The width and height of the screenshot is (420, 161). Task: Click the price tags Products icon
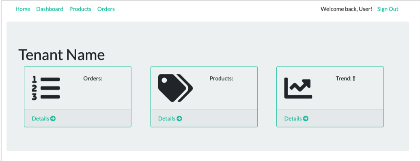point(175,88)
